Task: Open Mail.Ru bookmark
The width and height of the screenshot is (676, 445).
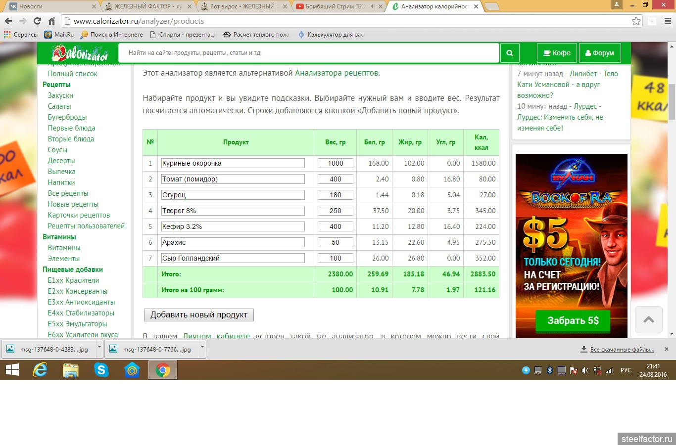Action: (59, 35)
